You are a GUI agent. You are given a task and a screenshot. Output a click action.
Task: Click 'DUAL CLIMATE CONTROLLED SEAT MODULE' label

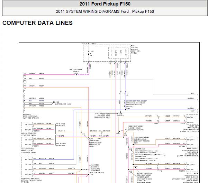point(186,178)
